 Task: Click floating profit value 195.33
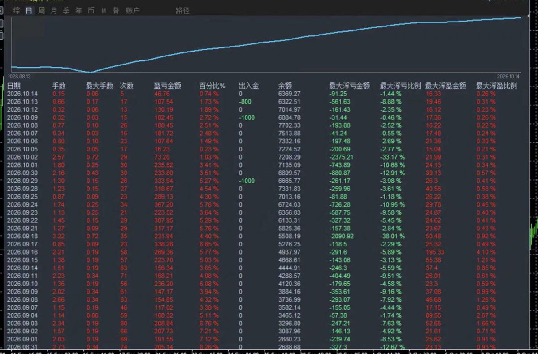[x=435, y=252]
